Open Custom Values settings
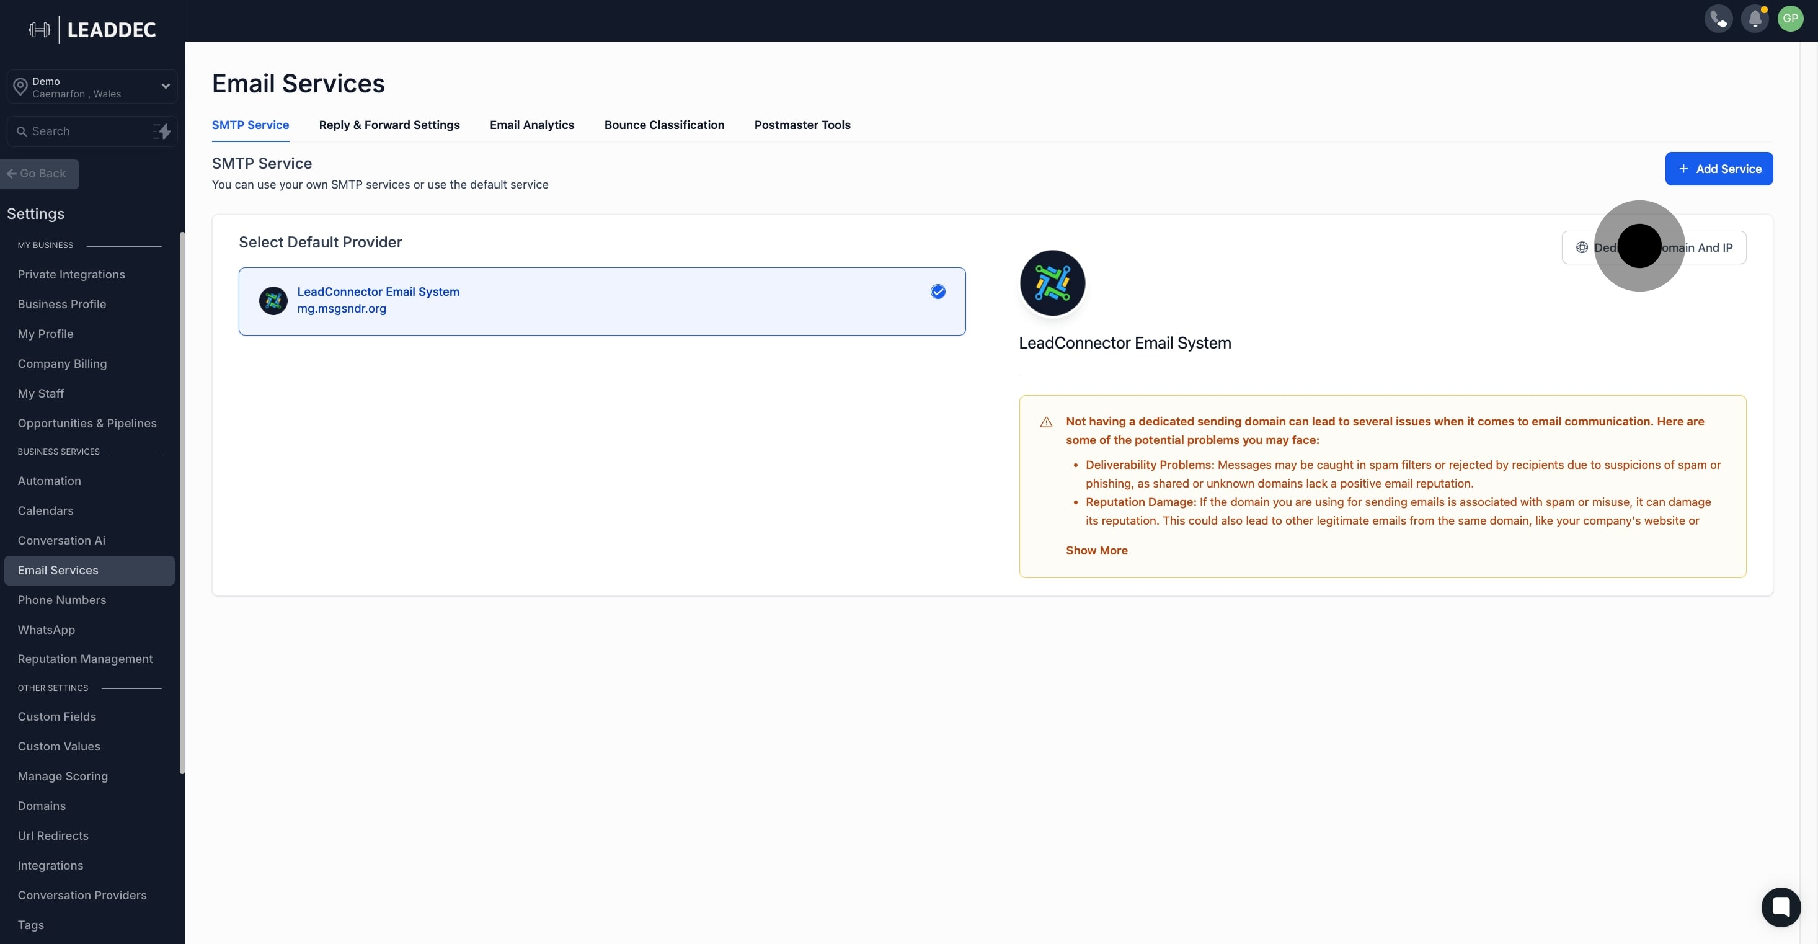This screenshot has height=944, width=1818. (58, 746)
